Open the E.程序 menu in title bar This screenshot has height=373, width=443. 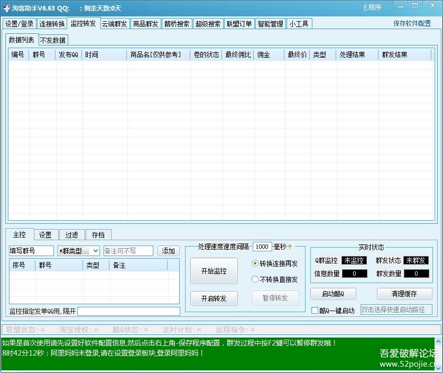372,7
